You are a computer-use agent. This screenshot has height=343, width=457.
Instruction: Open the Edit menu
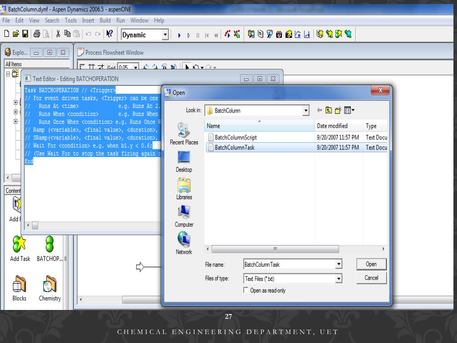[20, 21]
